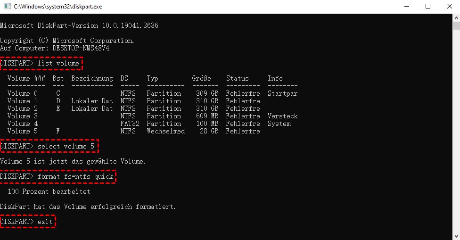Click the vertical scrollbar thumb
Image resolution: width=460 pixels, height=240 pixels.
[x=456, y=26]
